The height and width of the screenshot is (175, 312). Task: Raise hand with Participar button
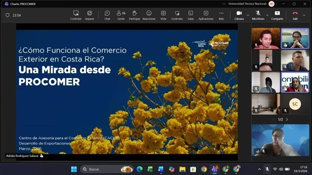point(135,15)
